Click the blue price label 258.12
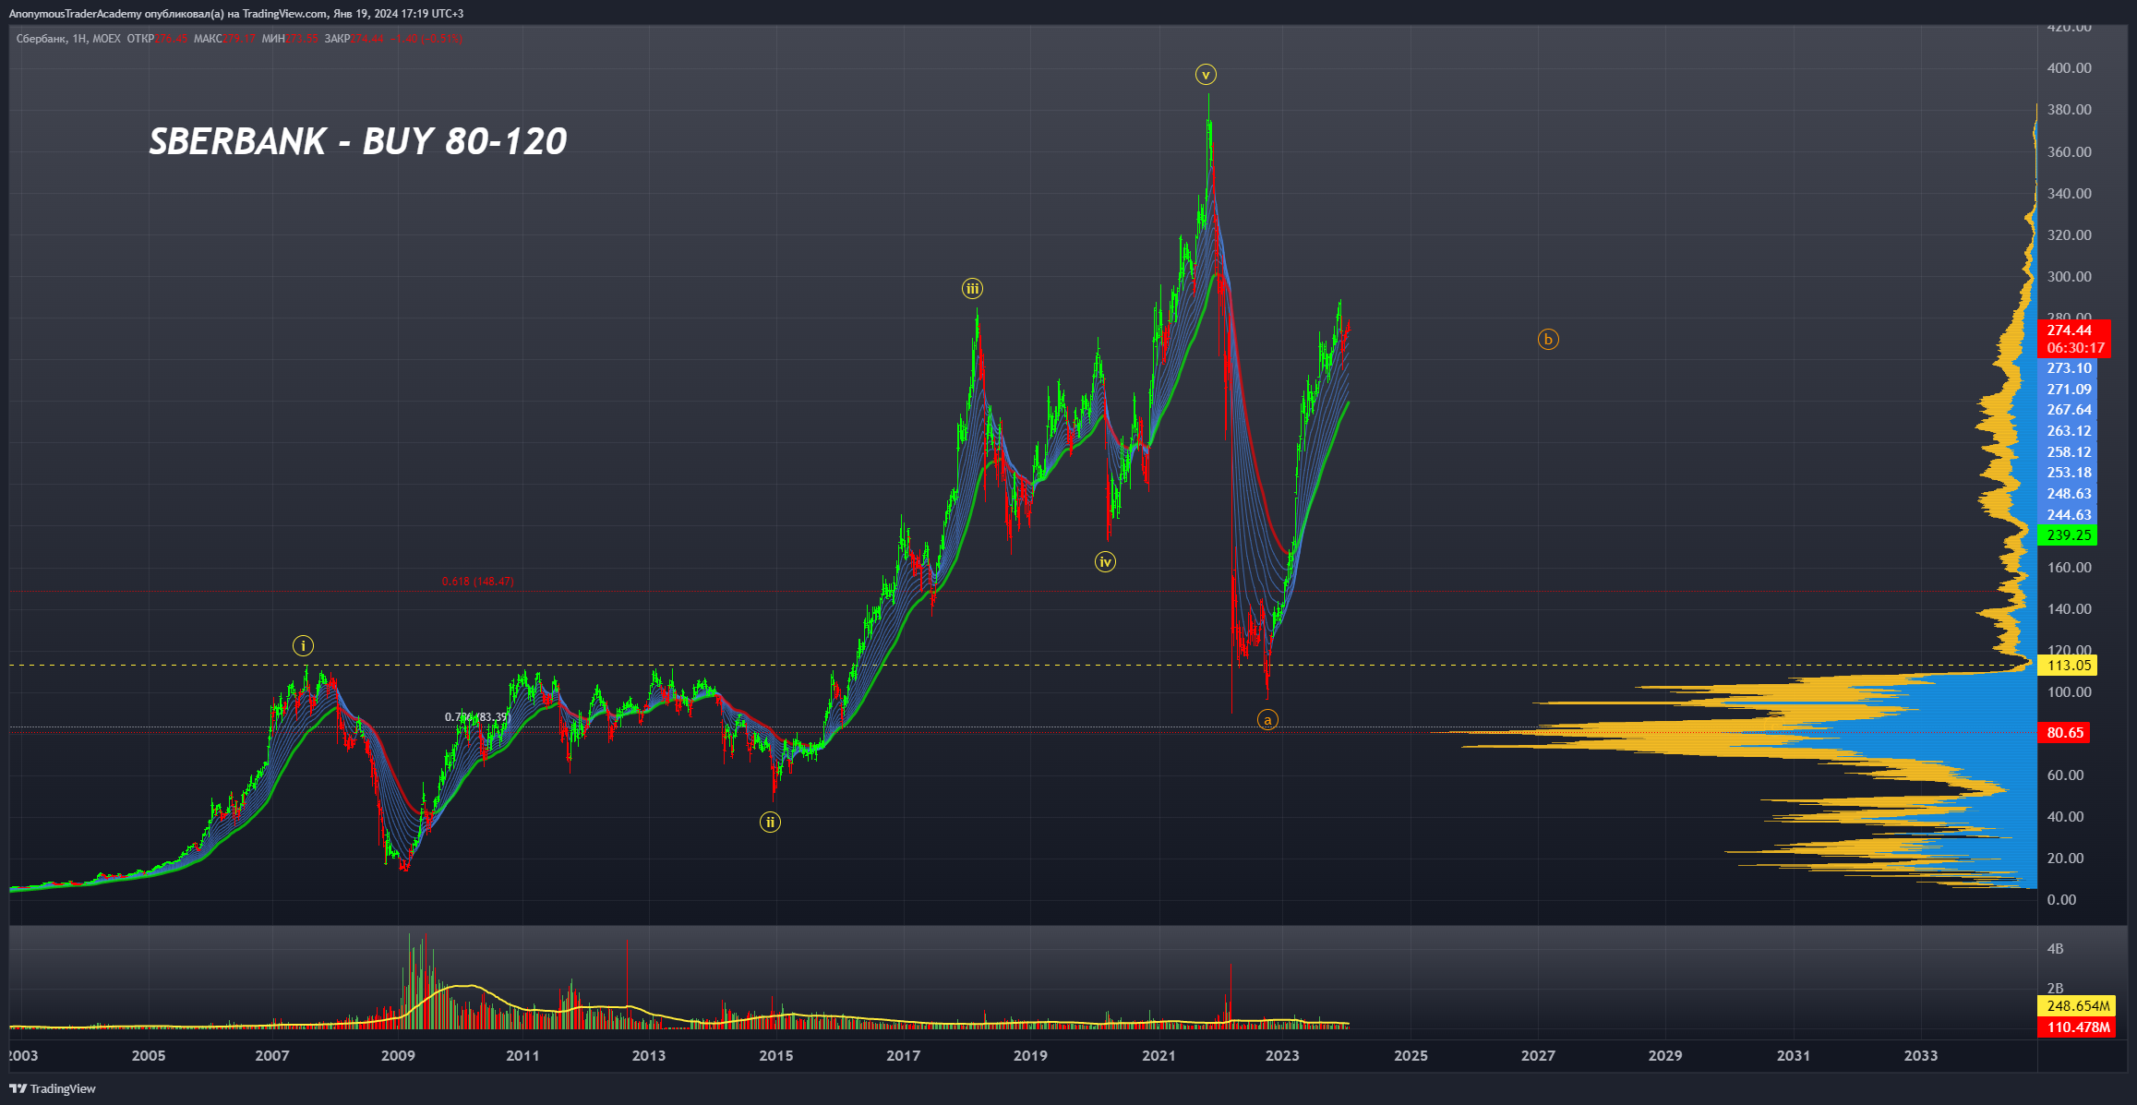Screen dimensions: 2137x1105 tap(2069, 452)
